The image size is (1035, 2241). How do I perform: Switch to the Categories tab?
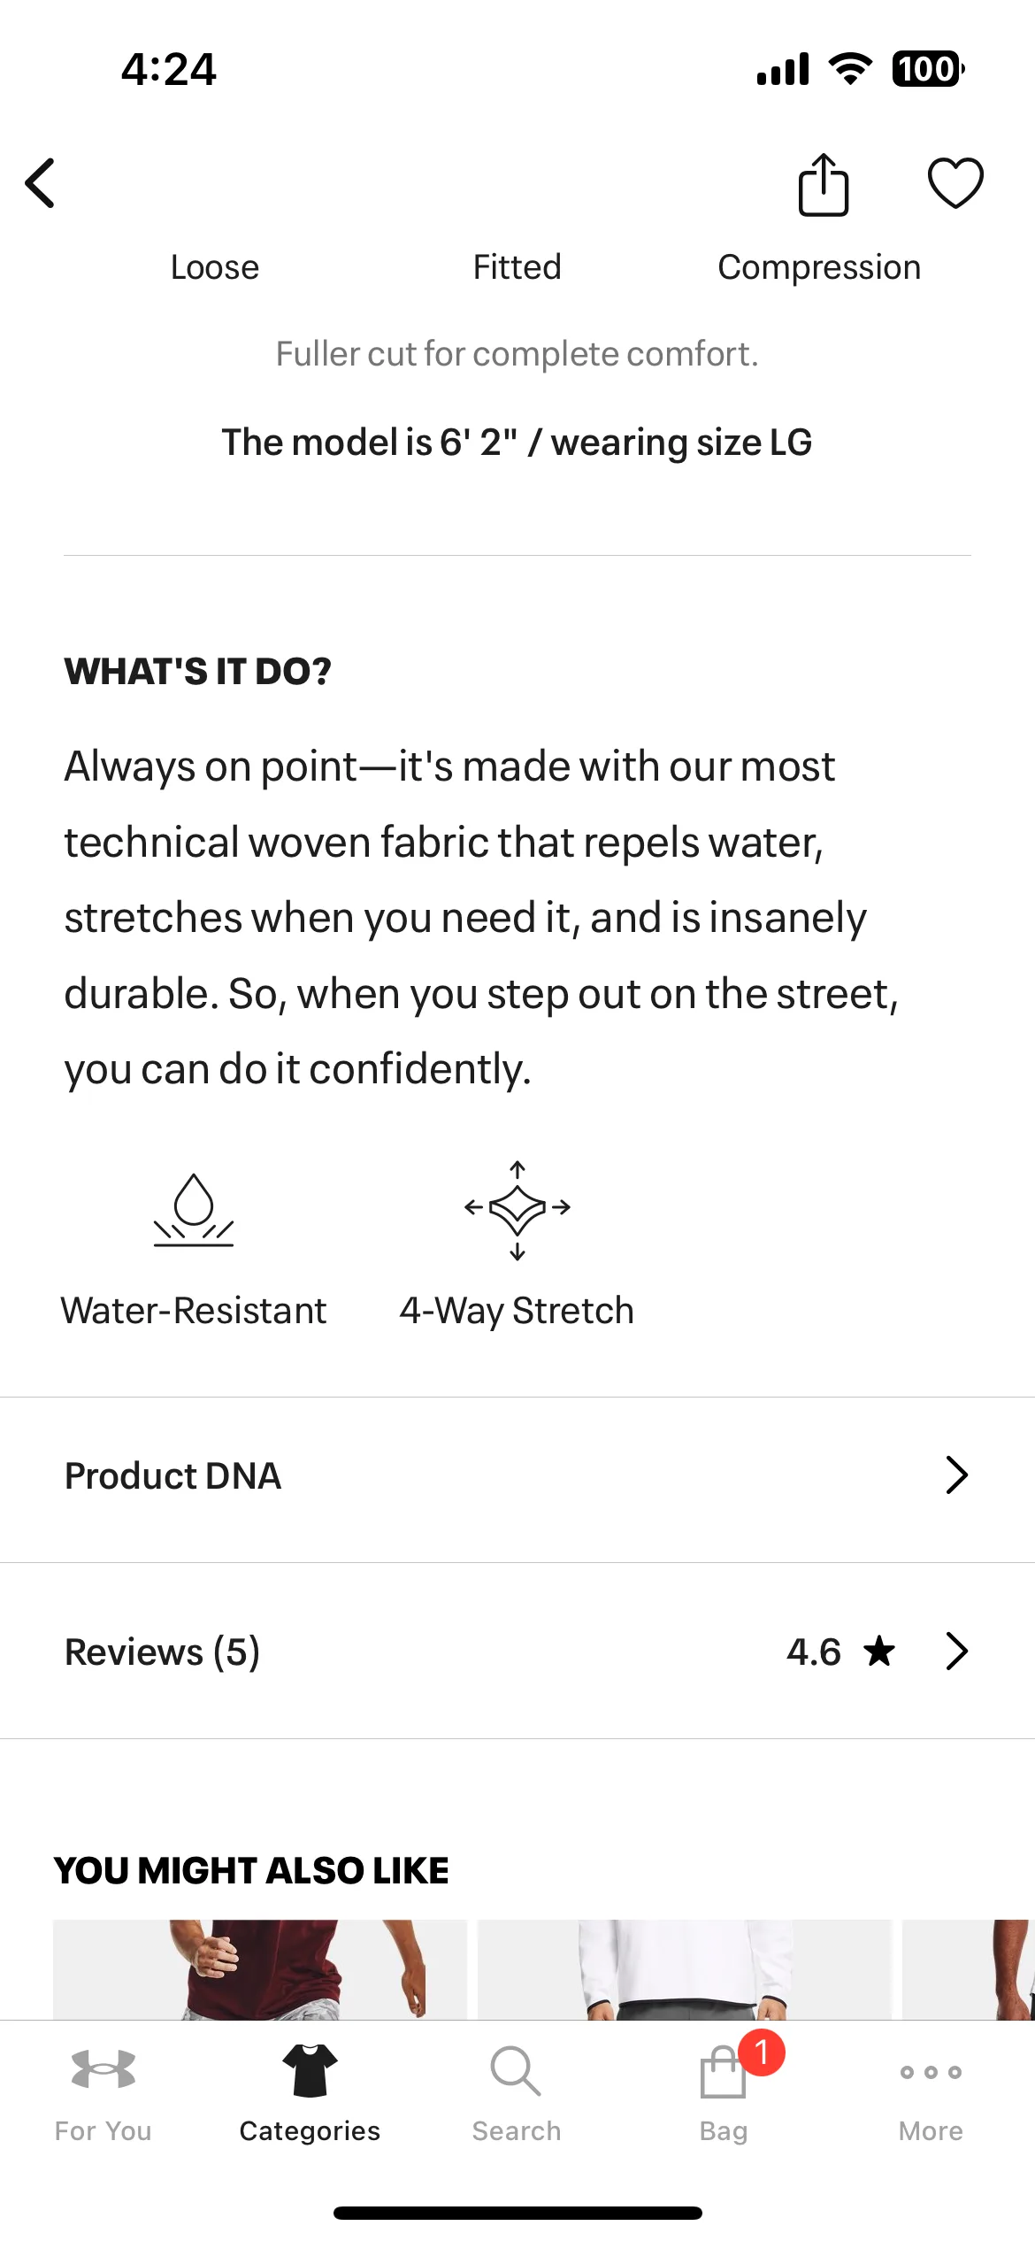point(310,2094)
